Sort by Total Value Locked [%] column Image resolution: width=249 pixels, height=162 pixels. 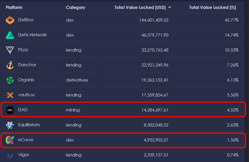click(212, 7)
